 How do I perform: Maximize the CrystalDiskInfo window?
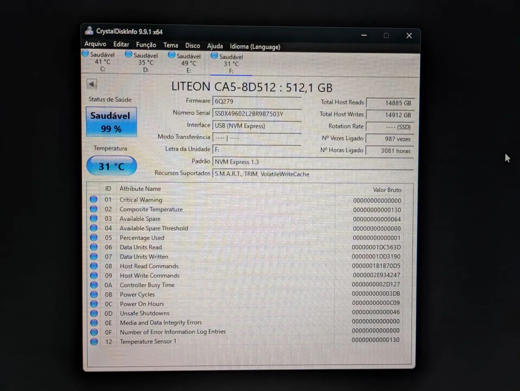[386, 36]
